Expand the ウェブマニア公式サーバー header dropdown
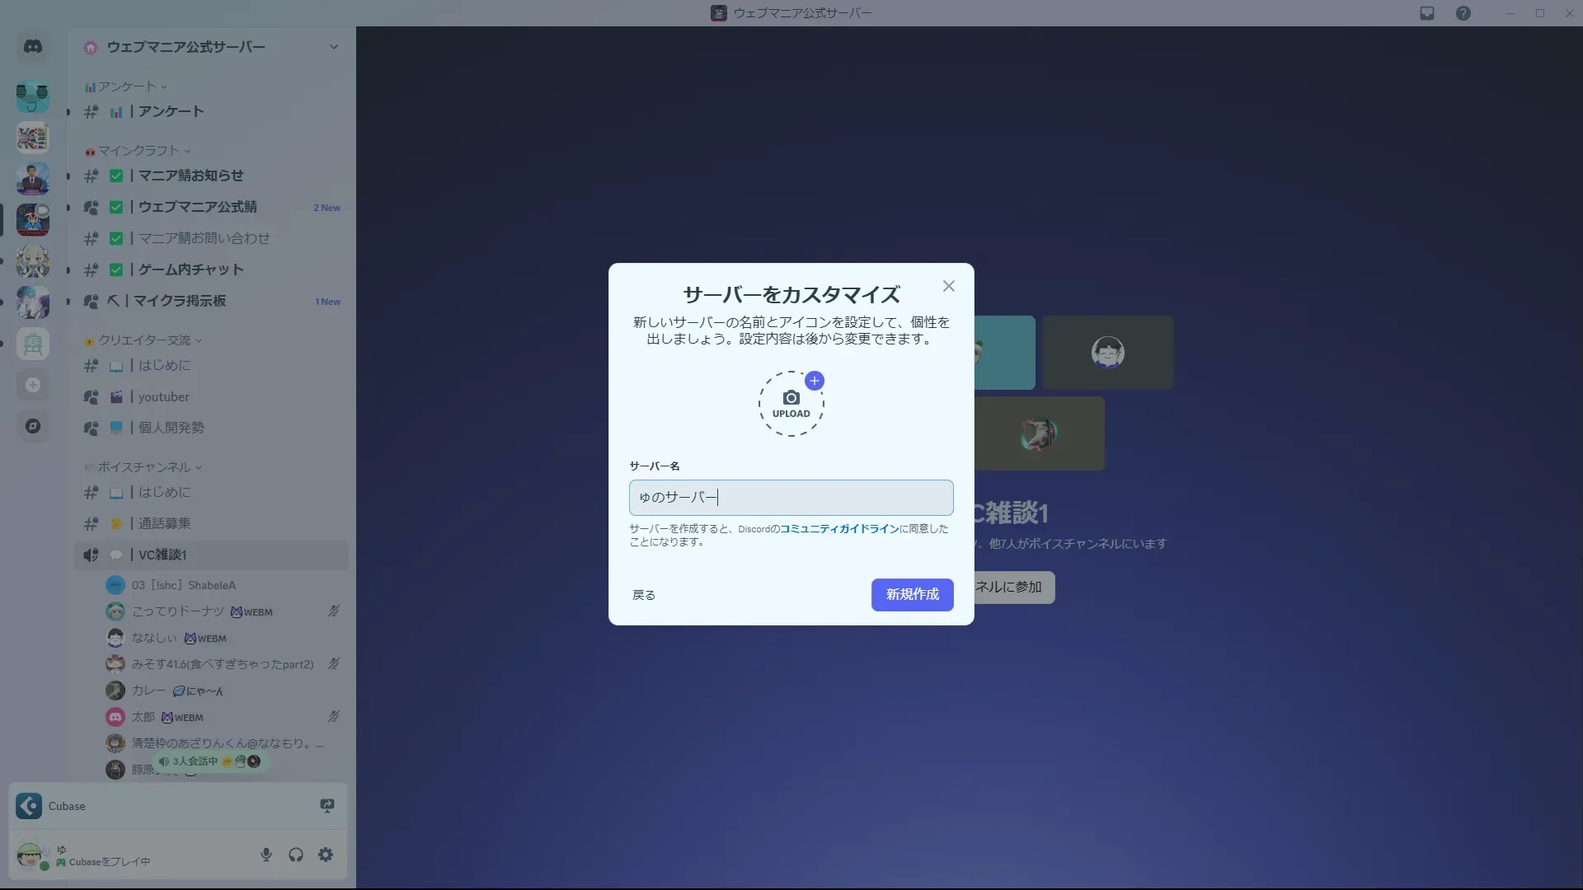1583x890 pixels. click(x=333, y=47)
